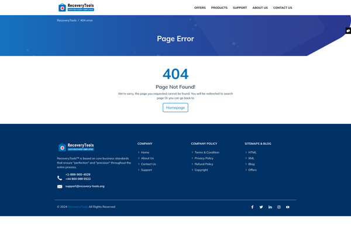Click the COMPANY POLICY footer heading
Screen dimensions: 351x230
click(204, 144)
